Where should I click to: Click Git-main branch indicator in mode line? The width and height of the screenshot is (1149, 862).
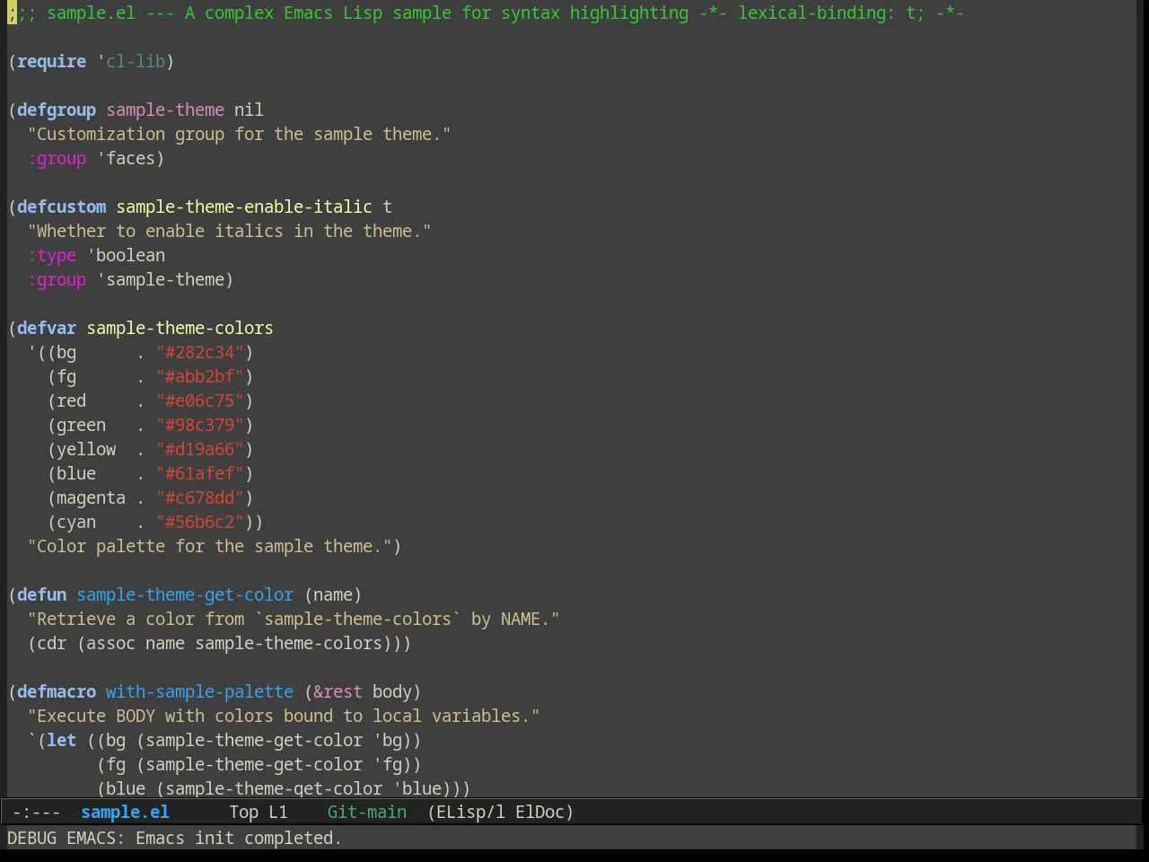pyautogui.click(x=367, y=813)
